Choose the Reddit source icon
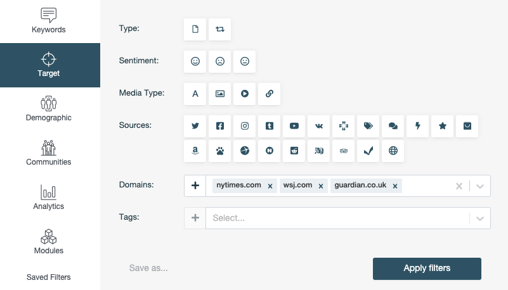The width and height of the screenshot is (508, 290). pos(294,151)
